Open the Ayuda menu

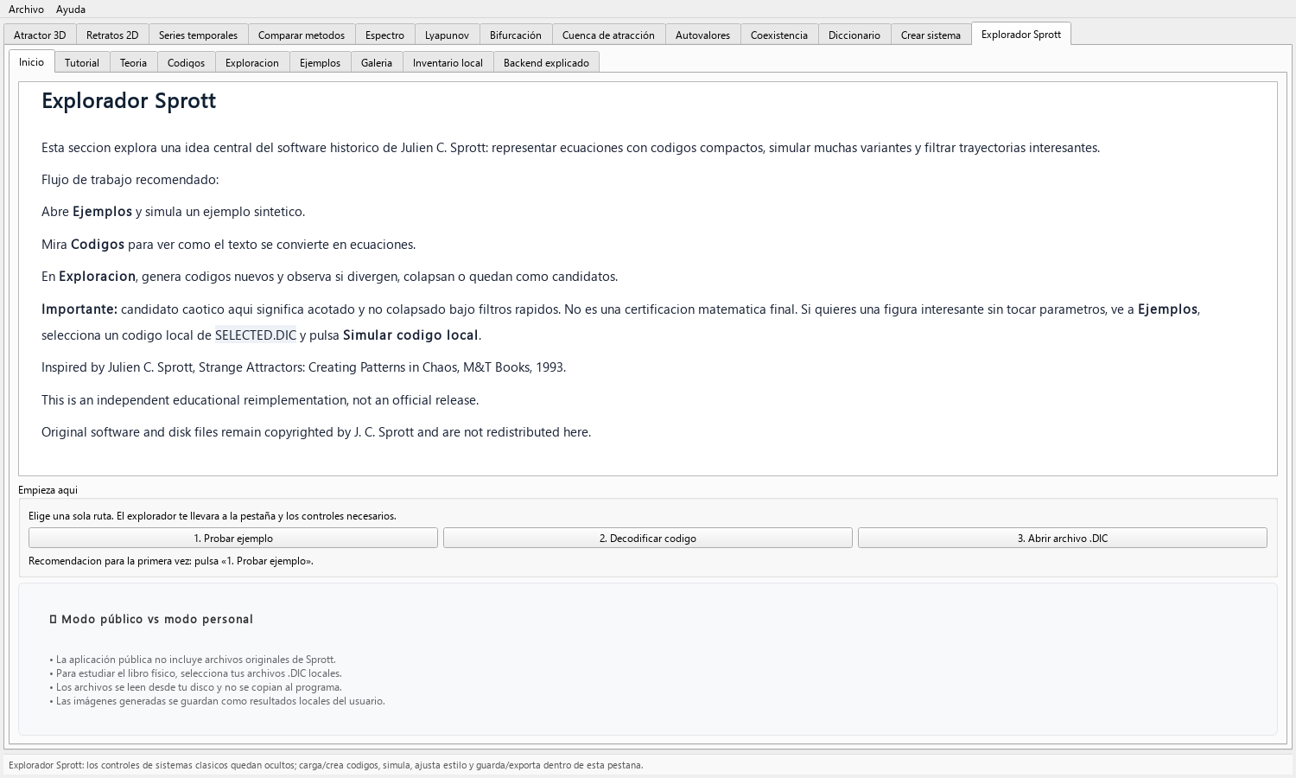pyautogui.click(x=71, y=10)
